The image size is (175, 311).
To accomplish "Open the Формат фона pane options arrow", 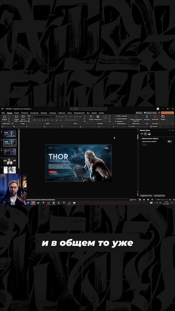I will pos(170,130).
